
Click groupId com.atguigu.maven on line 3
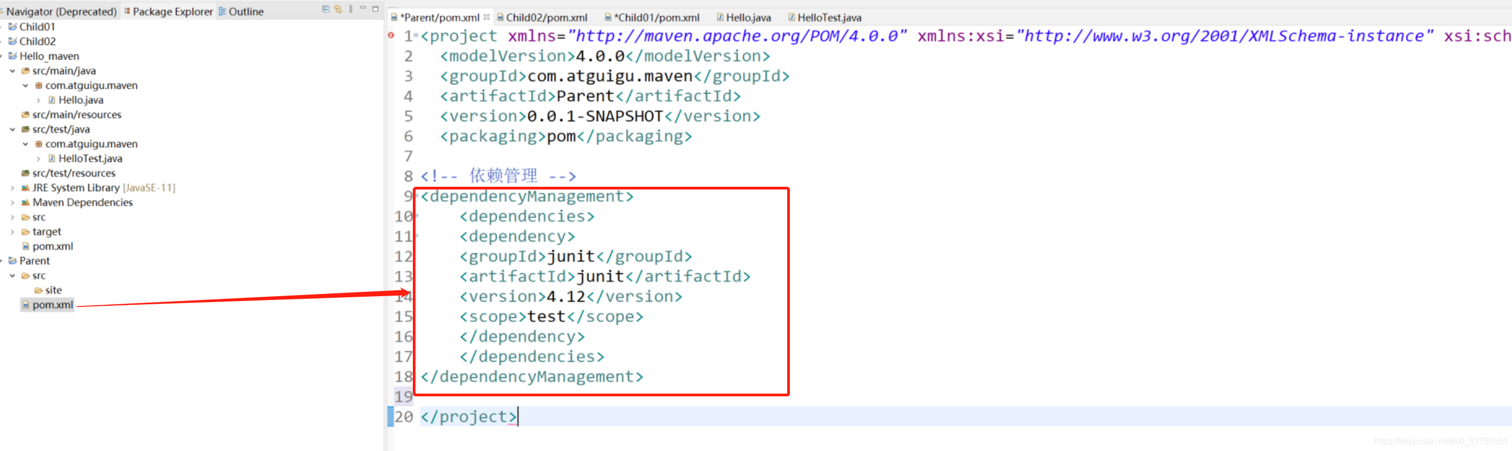pyautogui.click(x=610, y=76)
